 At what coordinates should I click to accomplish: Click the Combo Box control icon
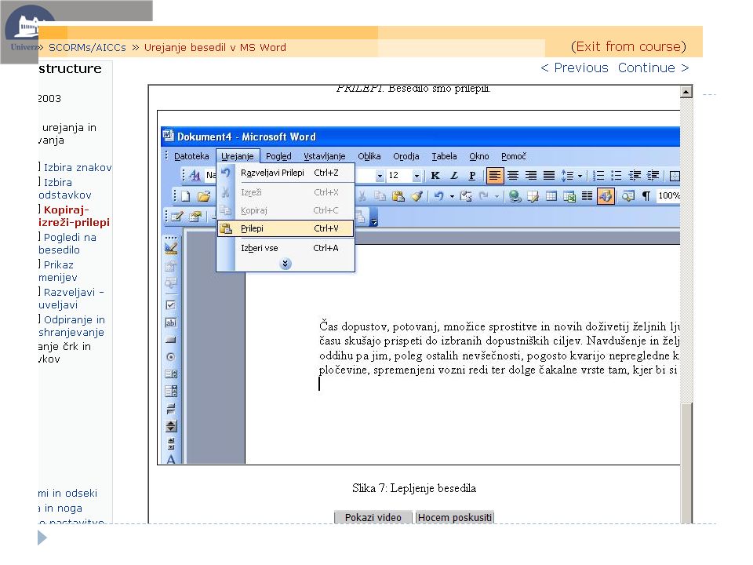(x=170, y=392)
